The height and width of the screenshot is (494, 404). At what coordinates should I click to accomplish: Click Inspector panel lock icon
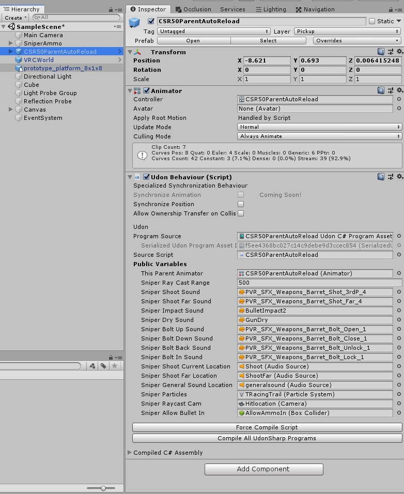(391, 9)
